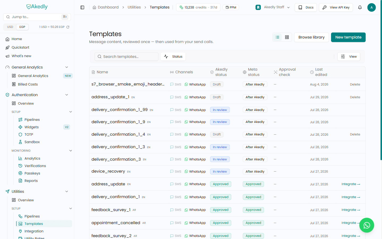382x239 pixels.
Task: Collapse the General Analytics section
Action: 67,67
